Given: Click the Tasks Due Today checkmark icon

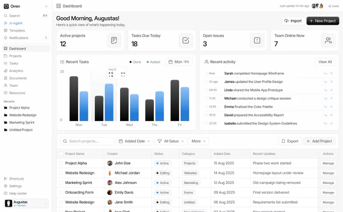Looking at the screenshot, I should click(x=186, y=40).
